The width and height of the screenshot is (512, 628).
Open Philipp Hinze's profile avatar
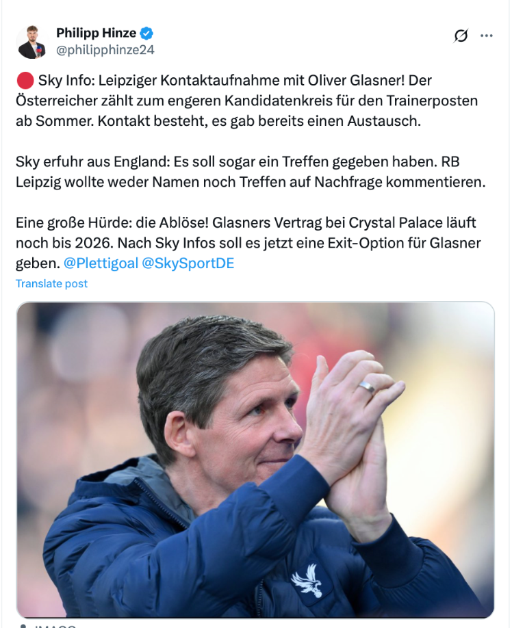(x=31, y=42)
